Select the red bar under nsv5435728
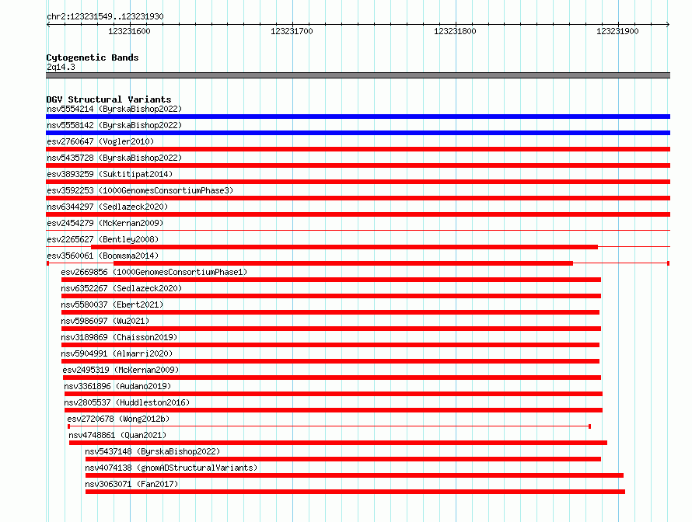The width and height of the screenshot is (692, 522). [x=358, y=165]
